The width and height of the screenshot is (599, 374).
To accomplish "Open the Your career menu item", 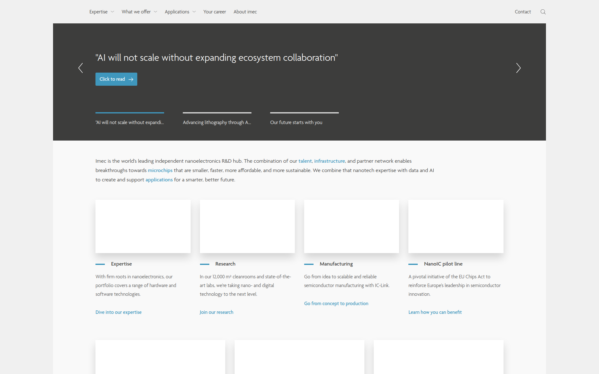I will coord(215,12).
